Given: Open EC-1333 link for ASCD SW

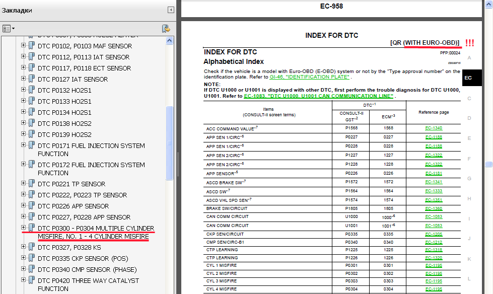Looking at the screenshot, I should click(x=434, y=191).
